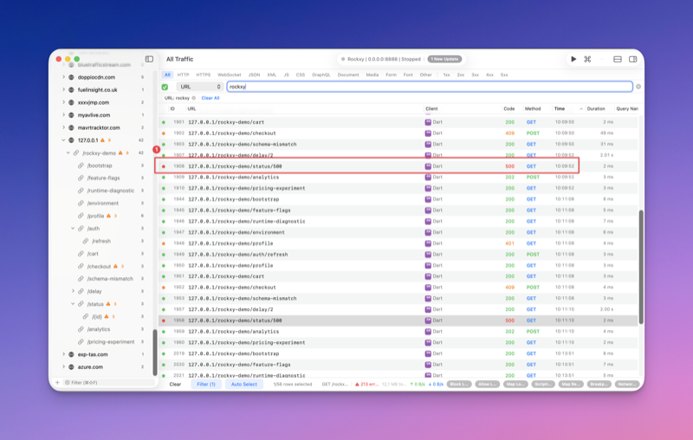Select the JSON filter tab
693x440 pixels.
click(254, 75)
